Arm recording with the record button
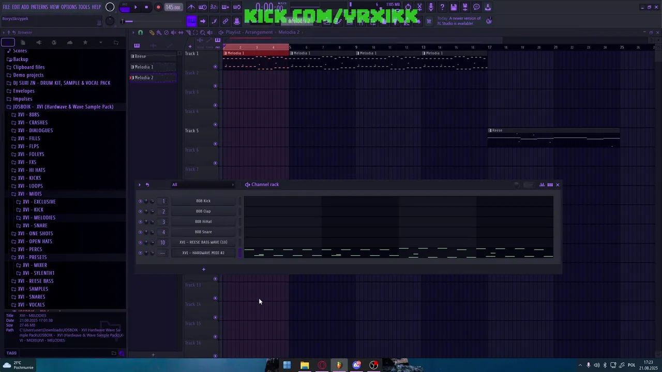Screen dimensions: 662x372 (158, 7)
